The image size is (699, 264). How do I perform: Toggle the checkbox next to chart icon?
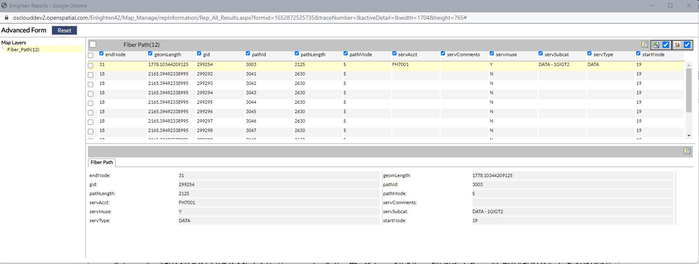coord(687,45)
